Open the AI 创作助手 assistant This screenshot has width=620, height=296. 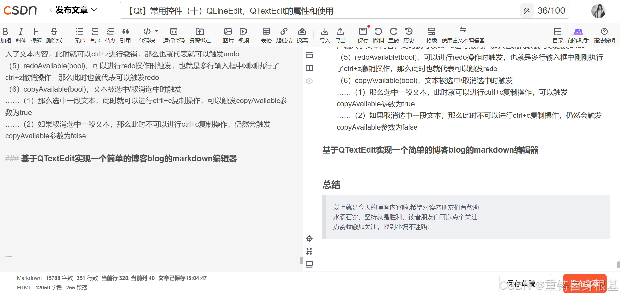pos(578,34)
